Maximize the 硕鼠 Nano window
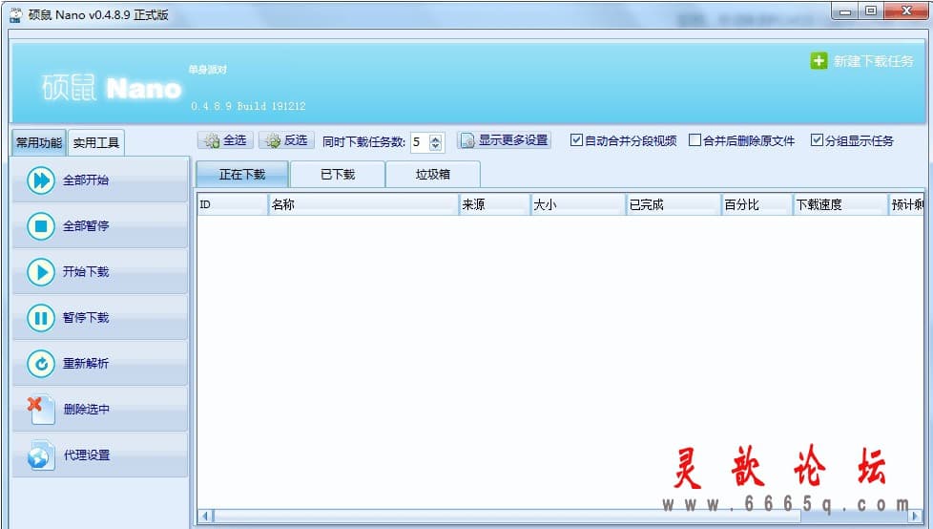This screenshot has width=933, height=529. [x=871, y=11]
